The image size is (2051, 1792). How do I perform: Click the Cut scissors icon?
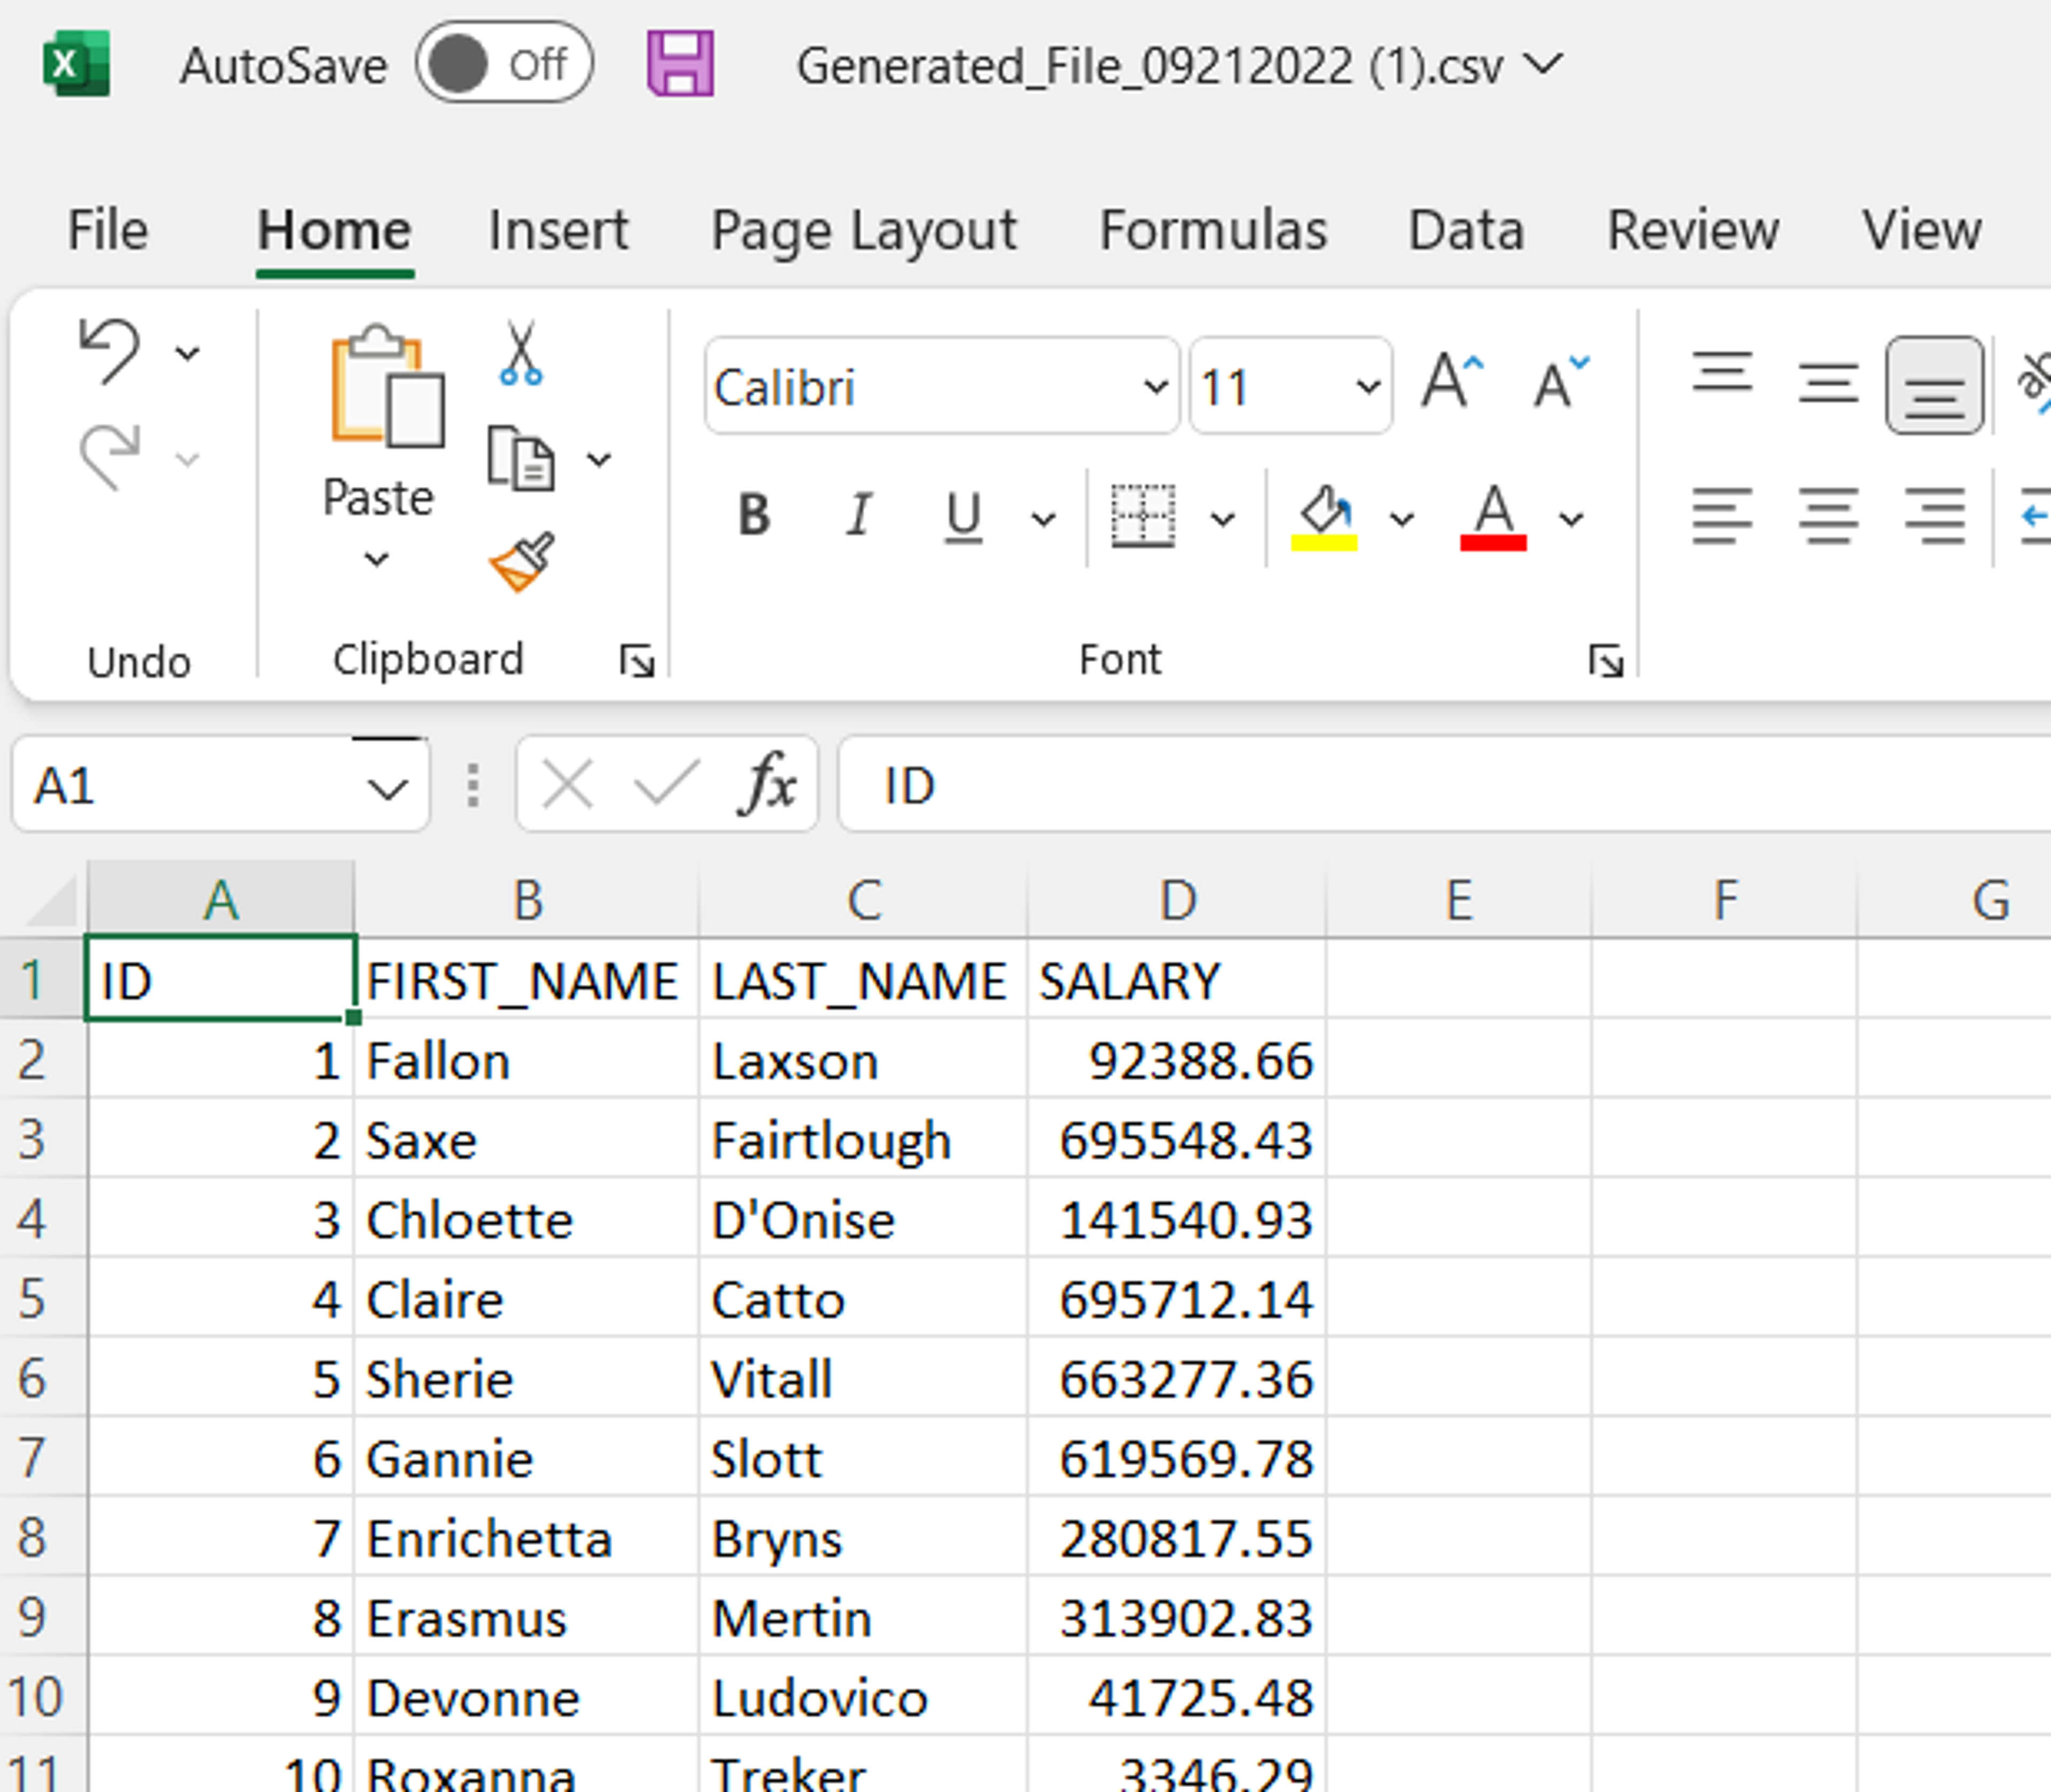[x=521, y=353]
